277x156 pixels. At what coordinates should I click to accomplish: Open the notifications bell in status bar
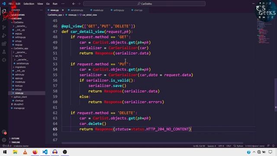[x=273, y=146]
